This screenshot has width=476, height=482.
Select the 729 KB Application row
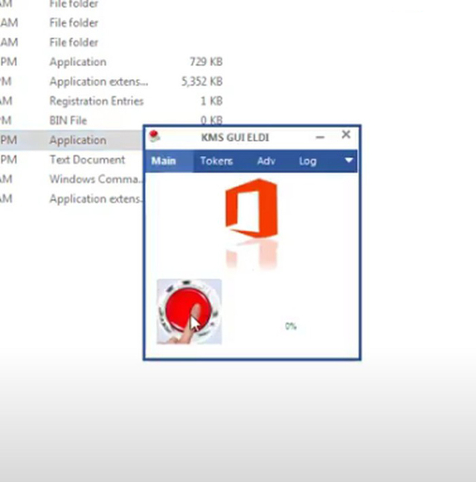[x=112, y=62]
